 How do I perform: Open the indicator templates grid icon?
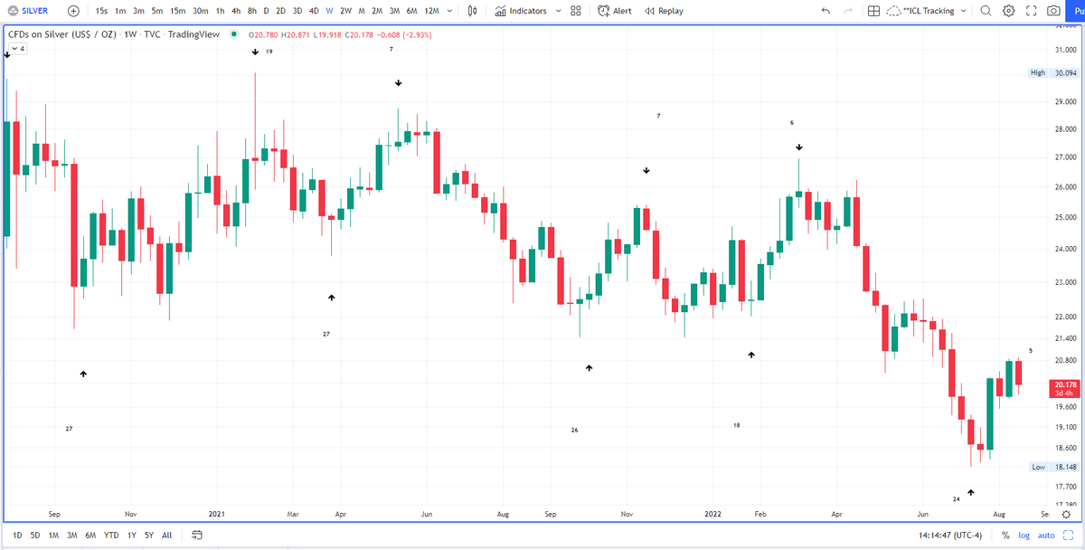coord(576,11)
